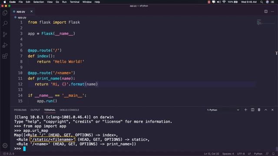This screenshot has width=278, height=156.
Task: Open the 1: Python terminal selector dropdown
Action: tap(223, 110)
